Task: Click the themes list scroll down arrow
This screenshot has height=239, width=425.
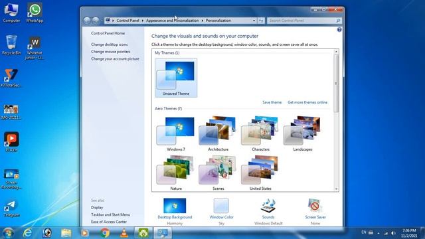Action: coord(337,189)
